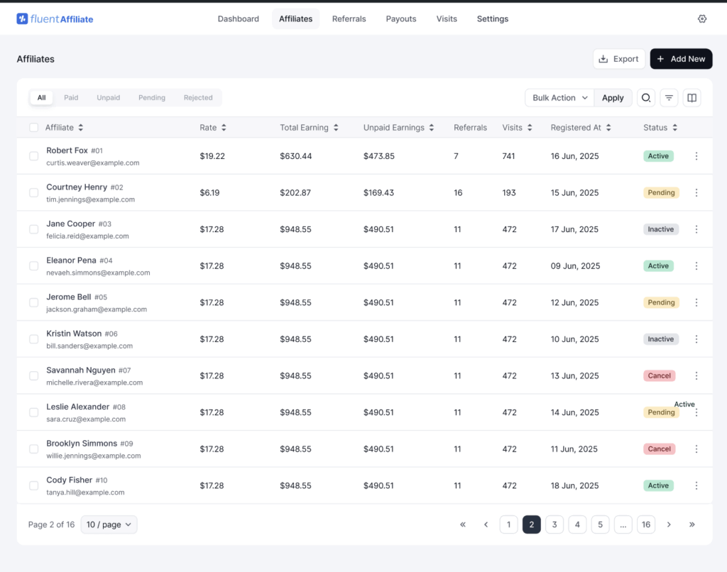
Task: Open the row menu for Brooklyn Simmons
Action: [x=696, y=449]
